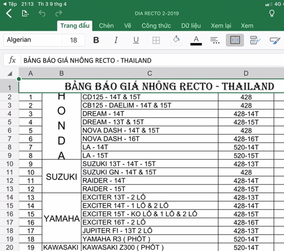Switch to Dữ liệu tab
284x251 pixels.
click(x=191, y=26)
